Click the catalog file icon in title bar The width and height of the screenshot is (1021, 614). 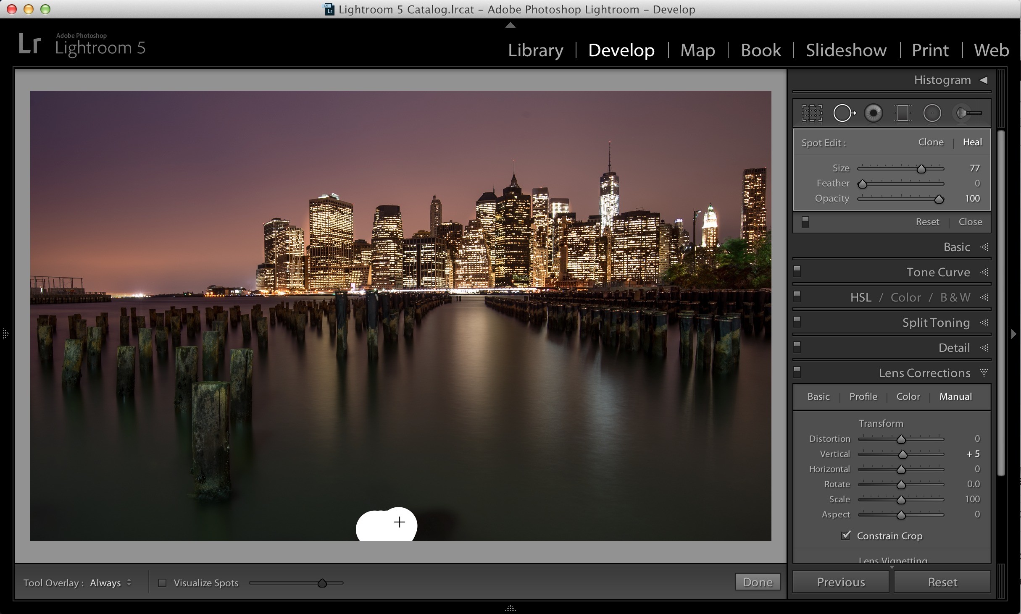(x=329, y=9)
